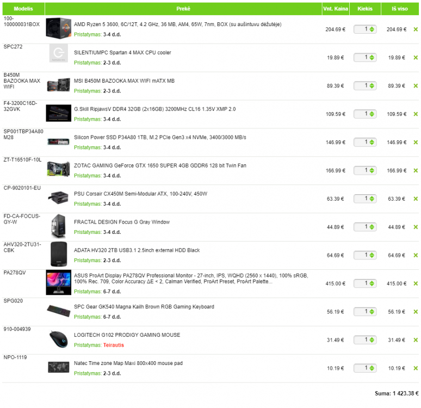Adjust quantity stepper for AMD Ryzen 5 3600

pyautogui.click(x=372, y=29)
